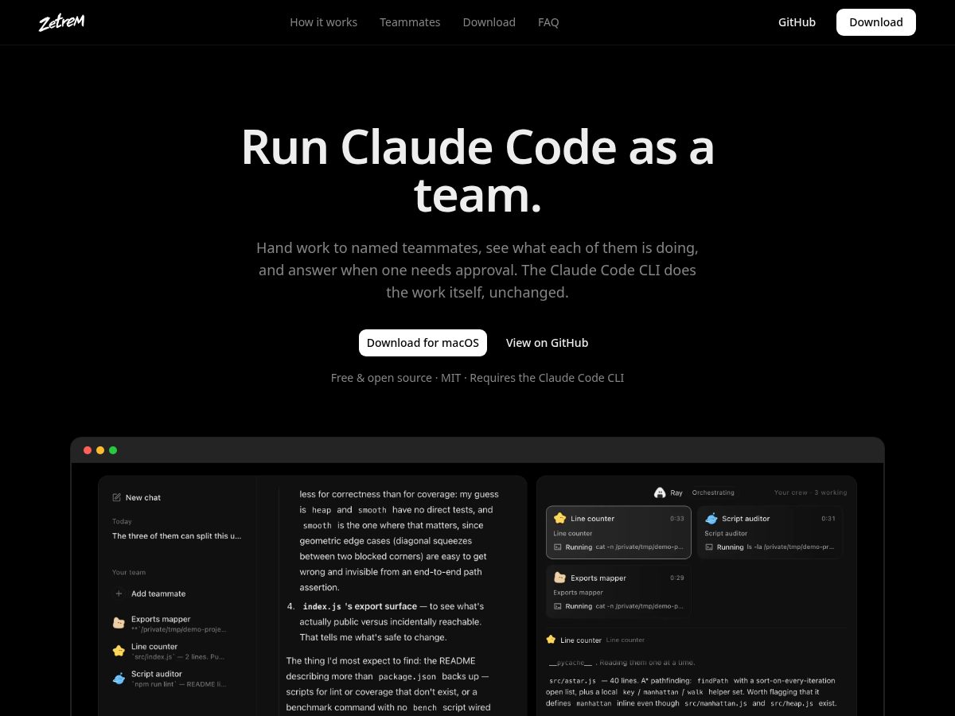Click the Ray rice-ball avatar icon
The image size is (955, 716).
[659, 492]
